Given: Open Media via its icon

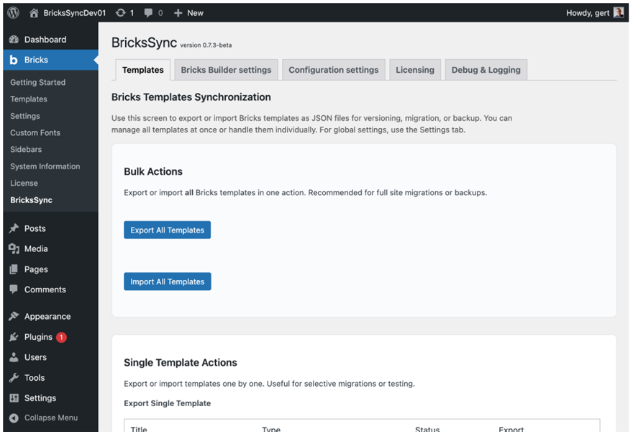Looking at the screenshot, I should (x=14, y=248).
